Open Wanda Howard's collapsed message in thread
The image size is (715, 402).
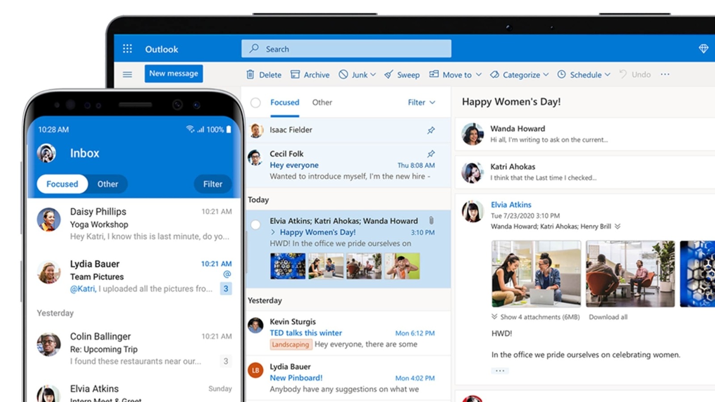(585, 134)
